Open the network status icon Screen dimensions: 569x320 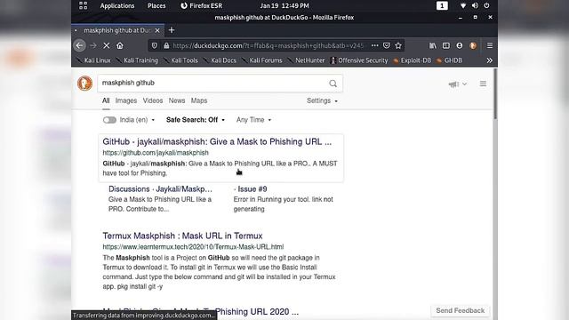coord(463,6)
